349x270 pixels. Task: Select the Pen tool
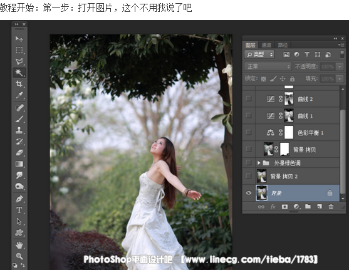19,199
